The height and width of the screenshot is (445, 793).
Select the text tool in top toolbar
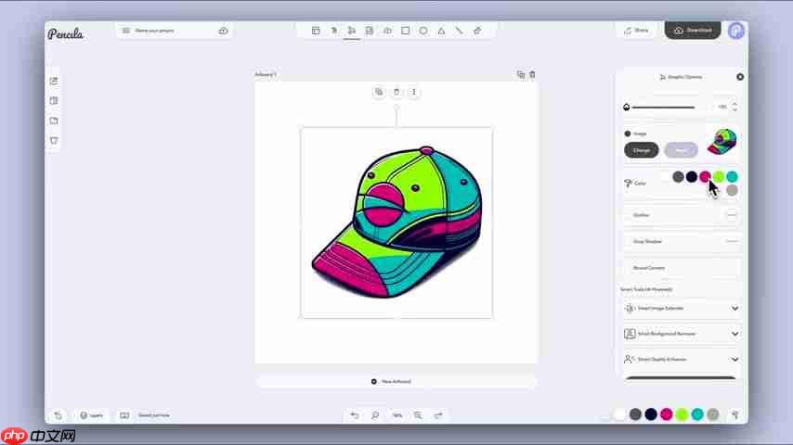[x=333, y=31]
